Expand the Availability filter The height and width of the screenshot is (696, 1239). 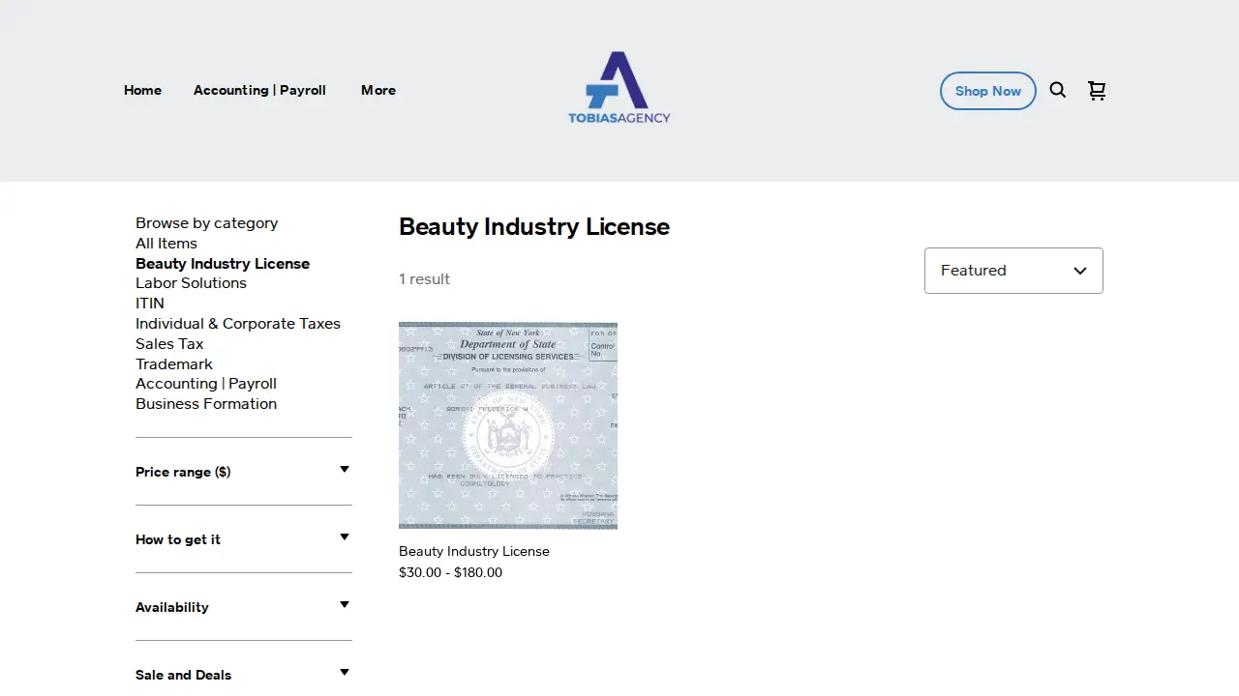point(244,607)
